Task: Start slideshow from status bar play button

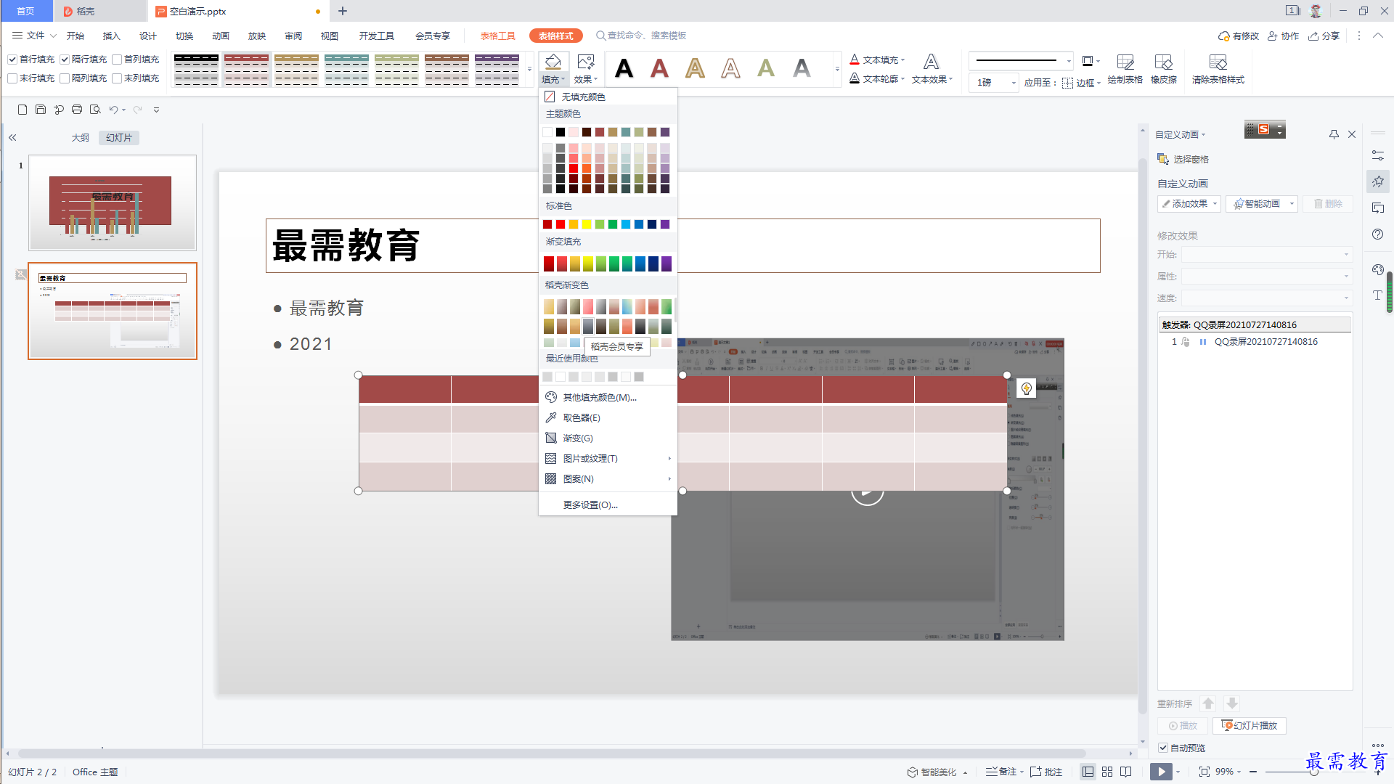Action: coord(1161,772)
